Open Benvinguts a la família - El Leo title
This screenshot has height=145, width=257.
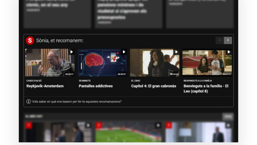(206, 89)
